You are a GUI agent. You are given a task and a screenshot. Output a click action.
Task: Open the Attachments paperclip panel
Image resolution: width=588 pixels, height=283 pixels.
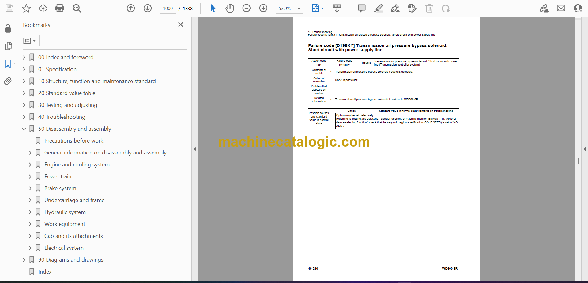tap(8, 81)
